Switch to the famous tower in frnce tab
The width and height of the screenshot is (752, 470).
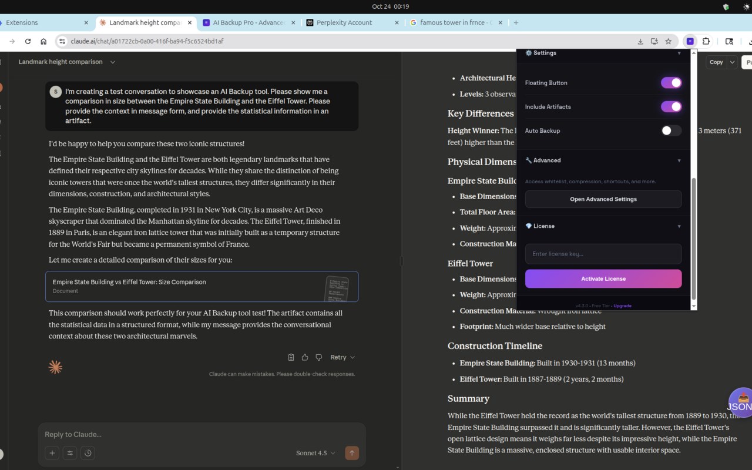[x=455, y=22]
